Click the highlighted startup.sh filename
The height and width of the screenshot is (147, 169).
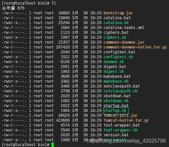(x=115, y=111)
